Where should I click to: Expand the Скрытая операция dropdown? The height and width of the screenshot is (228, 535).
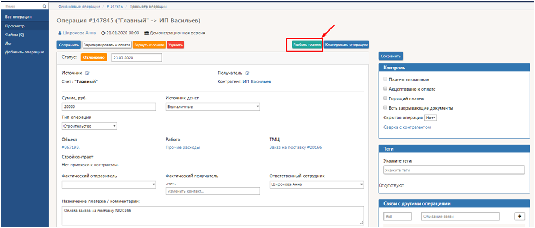click(431, 118)
